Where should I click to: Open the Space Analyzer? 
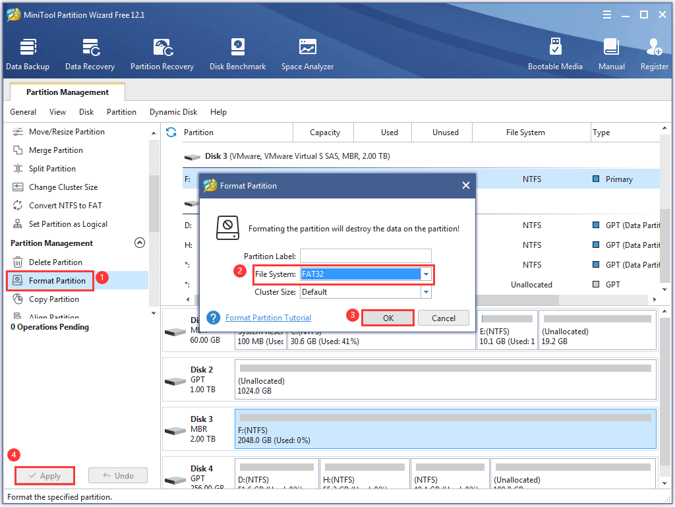(x=307, y=54)
